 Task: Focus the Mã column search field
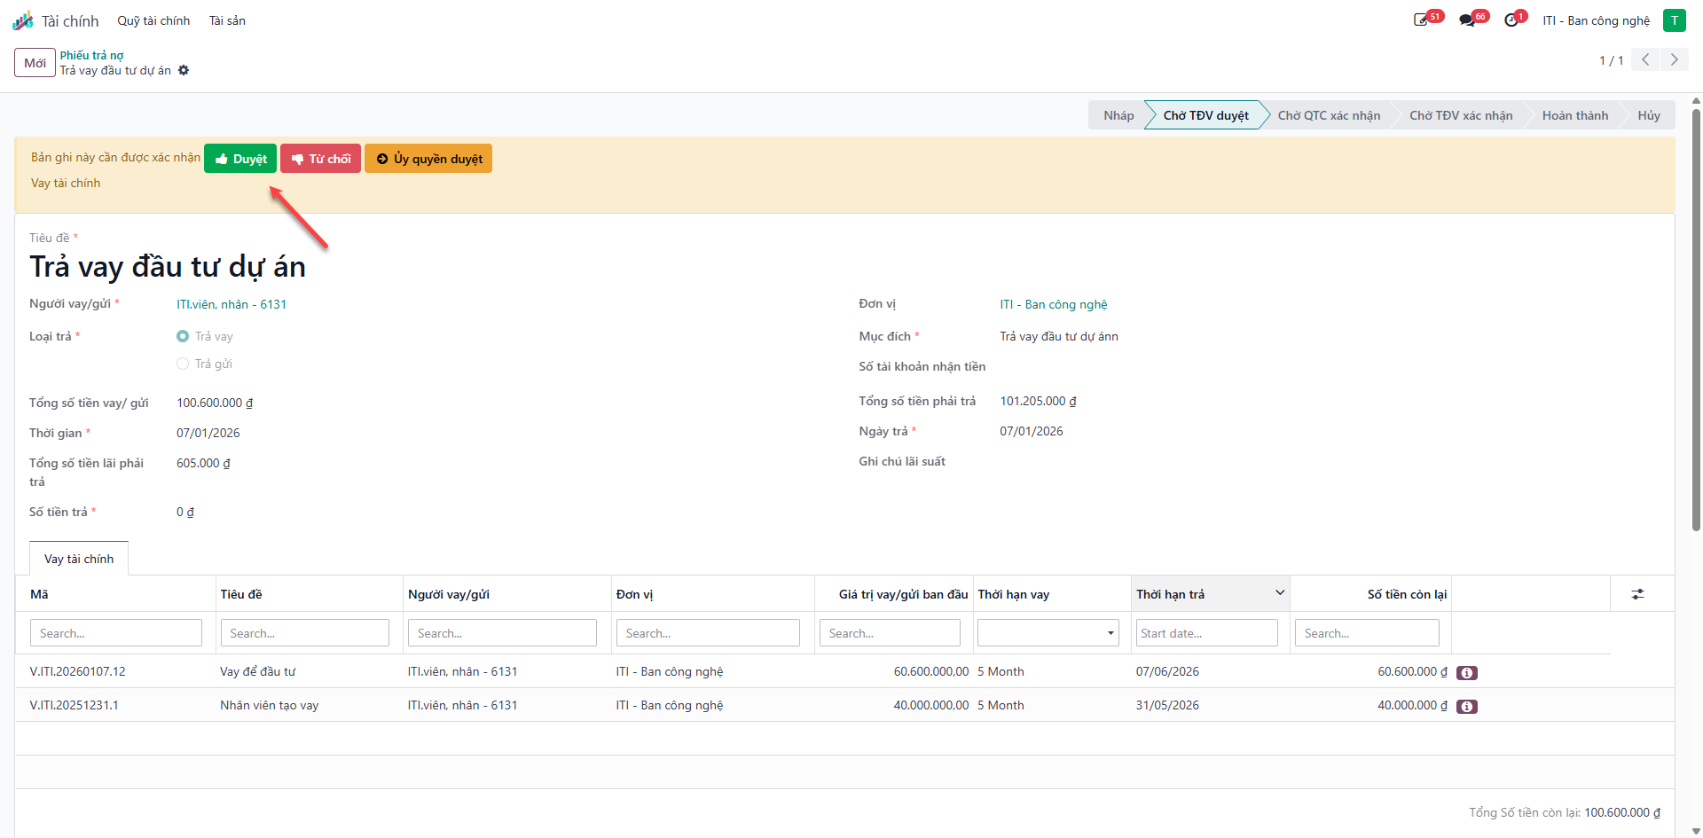116,633
